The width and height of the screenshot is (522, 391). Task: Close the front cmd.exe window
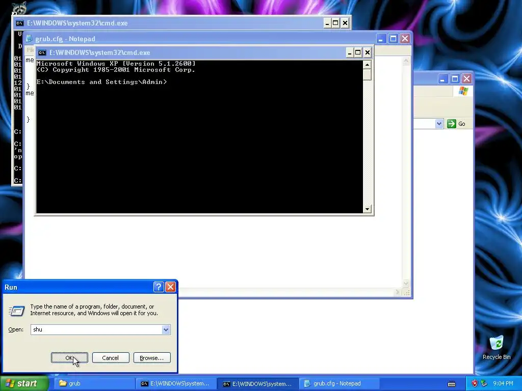click(x=367, y=52)
